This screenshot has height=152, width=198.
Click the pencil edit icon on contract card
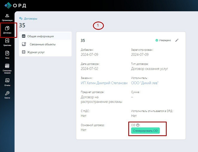(177, 40)
